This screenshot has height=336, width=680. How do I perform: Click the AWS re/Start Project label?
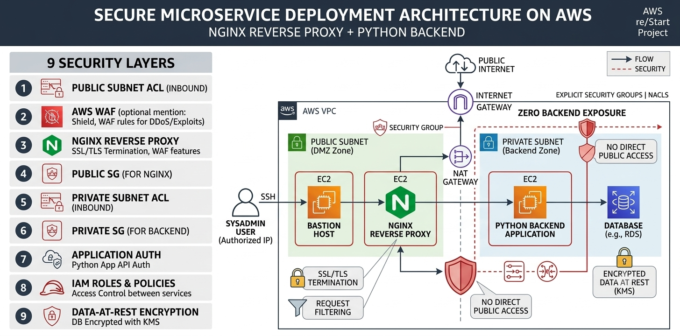(x=653, y=22)
